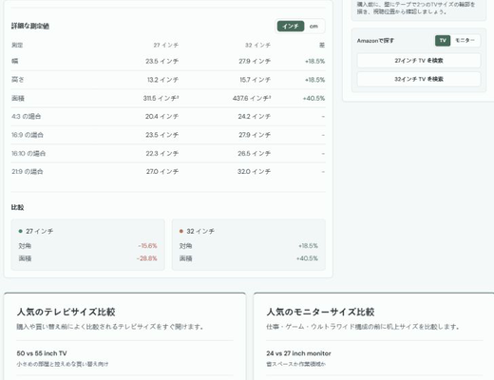Click the red dot beside 32 インチ

181,231
